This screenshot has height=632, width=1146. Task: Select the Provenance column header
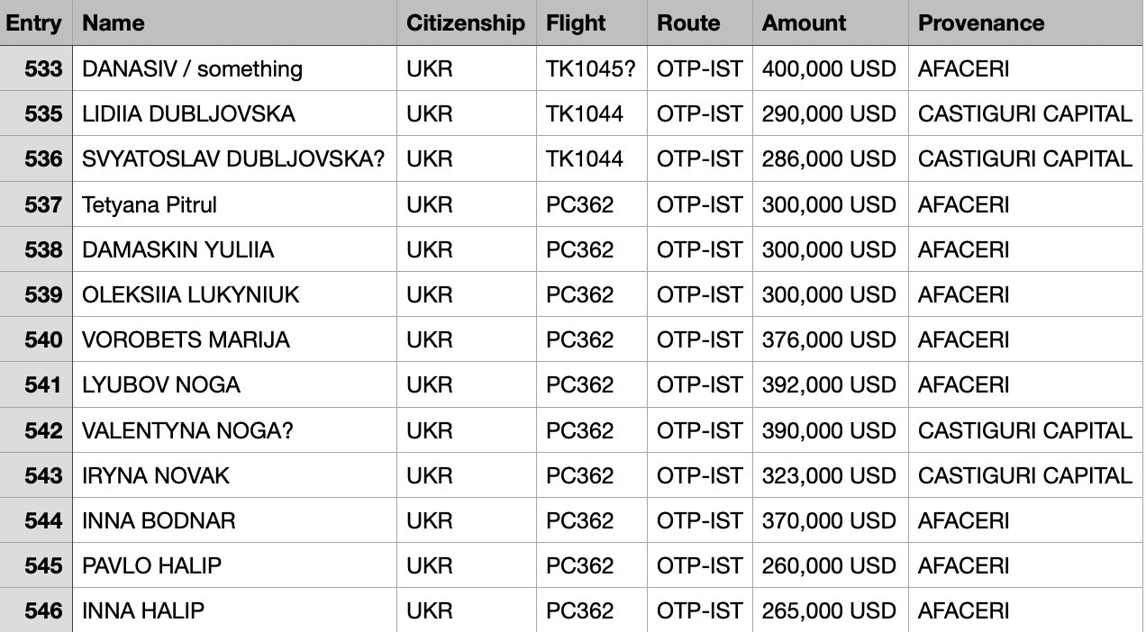coord(1026,23)
